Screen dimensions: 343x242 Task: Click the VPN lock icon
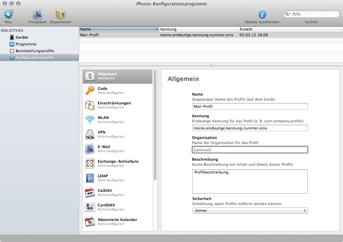click(x=90, y=134)
